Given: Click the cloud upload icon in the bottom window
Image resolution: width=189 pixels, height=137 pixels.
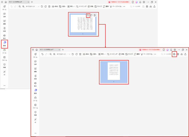Looking at the screenshot, I should tap(182, 54).
